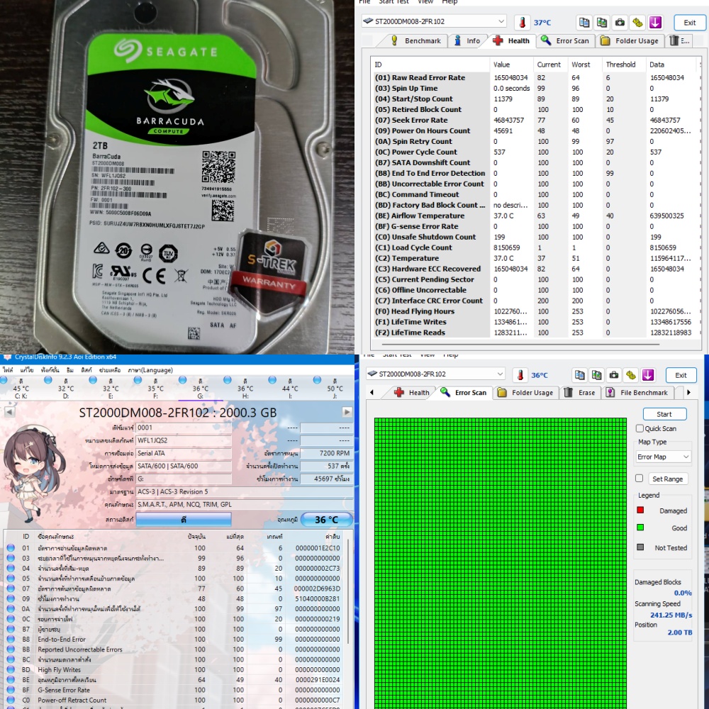
Task: Go to next disk arrow in CrystalDiskInfo
Action: [347, 412]
